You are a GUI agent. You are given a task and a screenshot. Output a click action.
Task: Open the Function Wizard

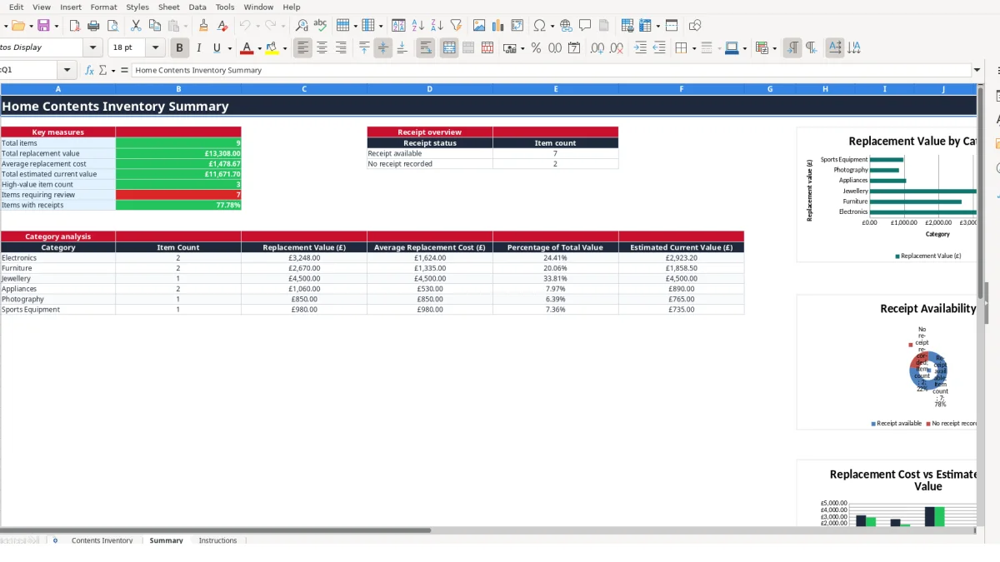click(89, 71)
